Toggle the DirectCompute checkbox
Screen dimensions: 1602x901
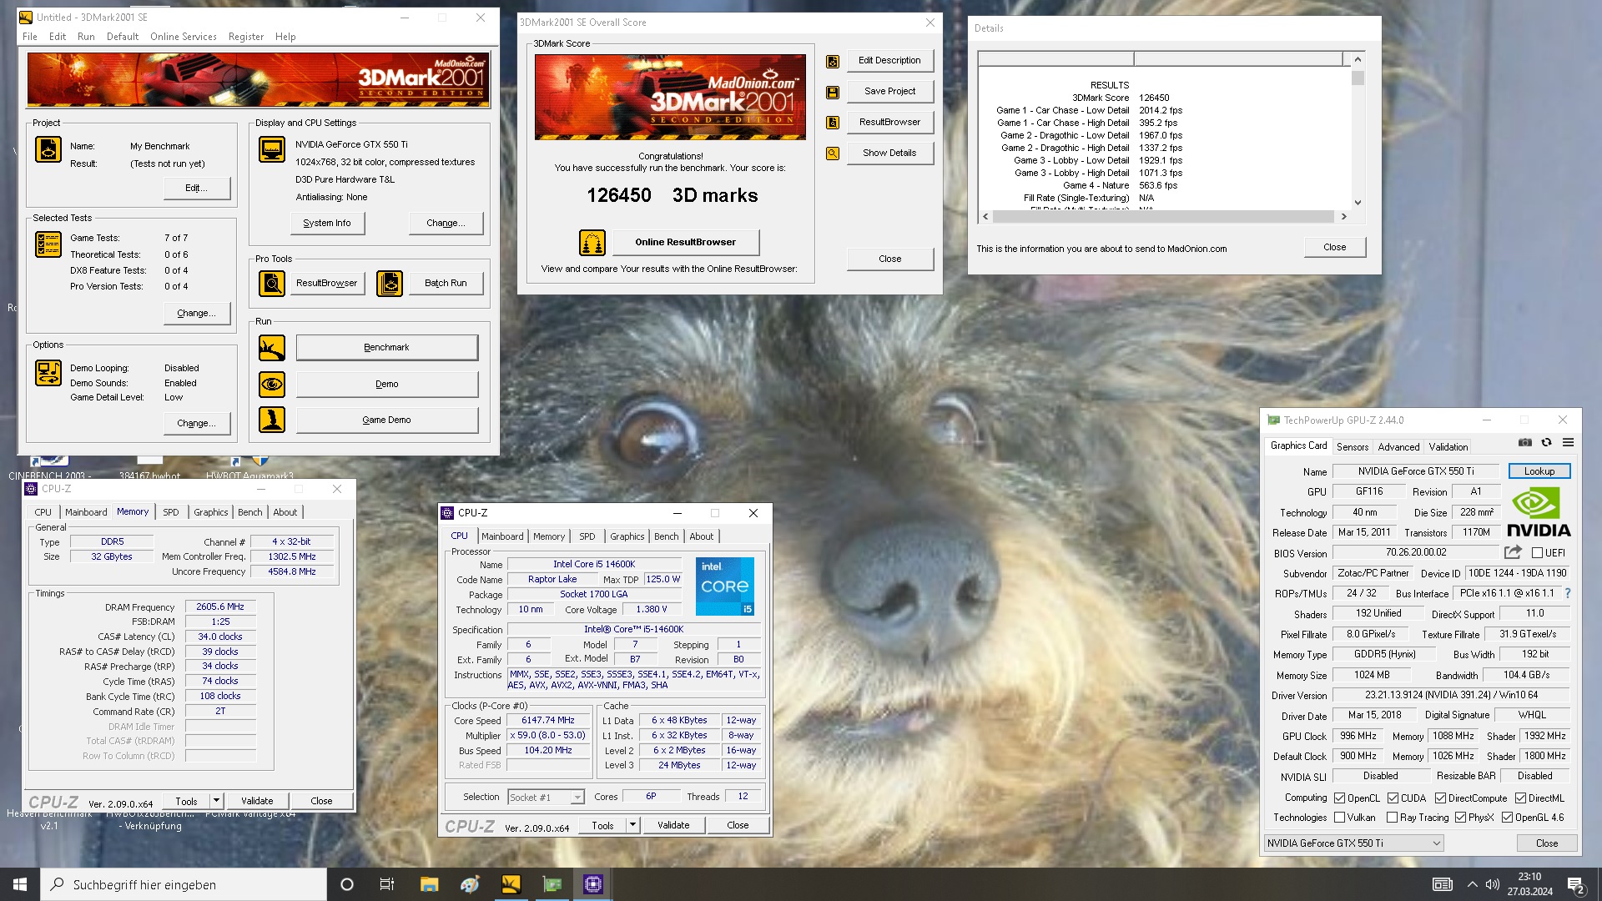(x=1440, y=798)
